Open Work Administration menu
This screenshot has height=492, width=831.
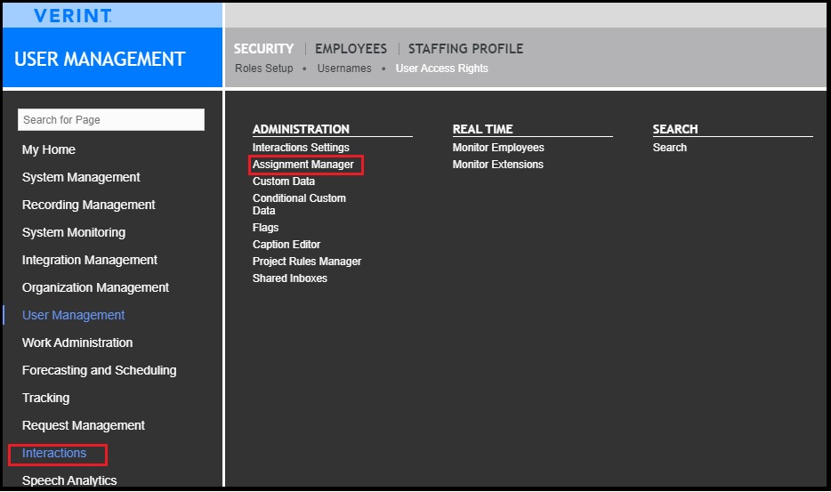pos(77,343)
